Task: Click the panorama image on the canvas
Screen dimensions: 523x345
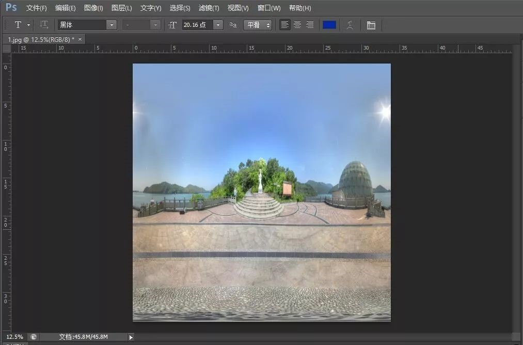Action: [262, 193]
